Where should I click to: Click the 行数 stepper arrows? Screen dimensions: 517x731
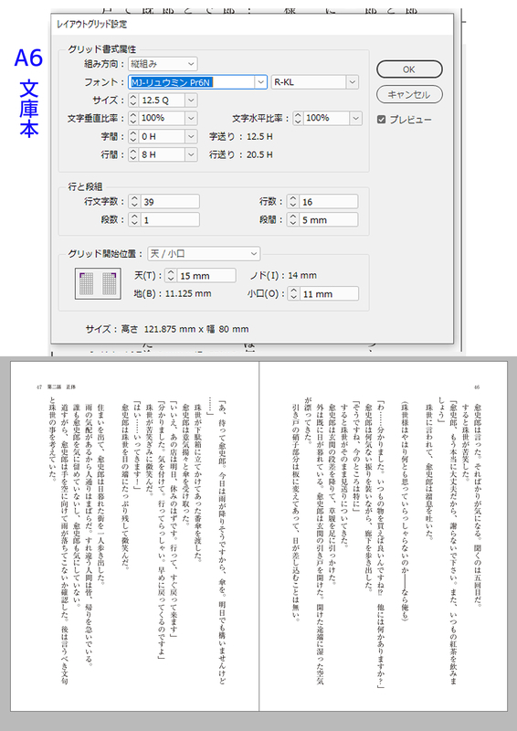tap(292, 201)
